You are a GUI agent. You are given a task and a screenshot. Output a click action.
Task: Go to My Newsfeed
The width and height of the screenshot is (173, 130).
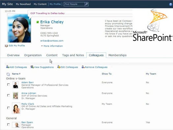tap(23, 4)
